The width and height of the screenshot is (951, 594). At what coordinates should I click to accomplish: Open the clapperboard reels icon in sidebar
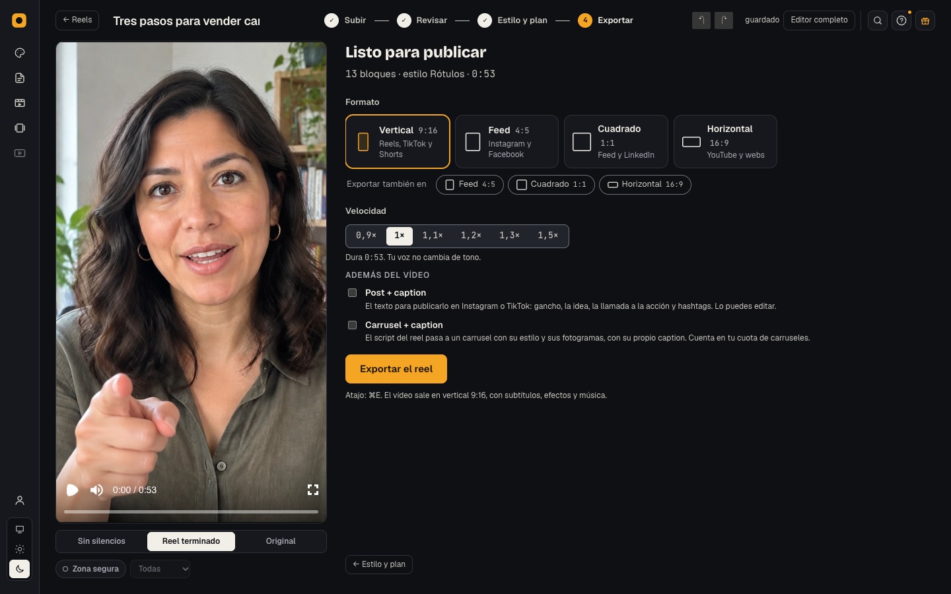pos(20,103)
